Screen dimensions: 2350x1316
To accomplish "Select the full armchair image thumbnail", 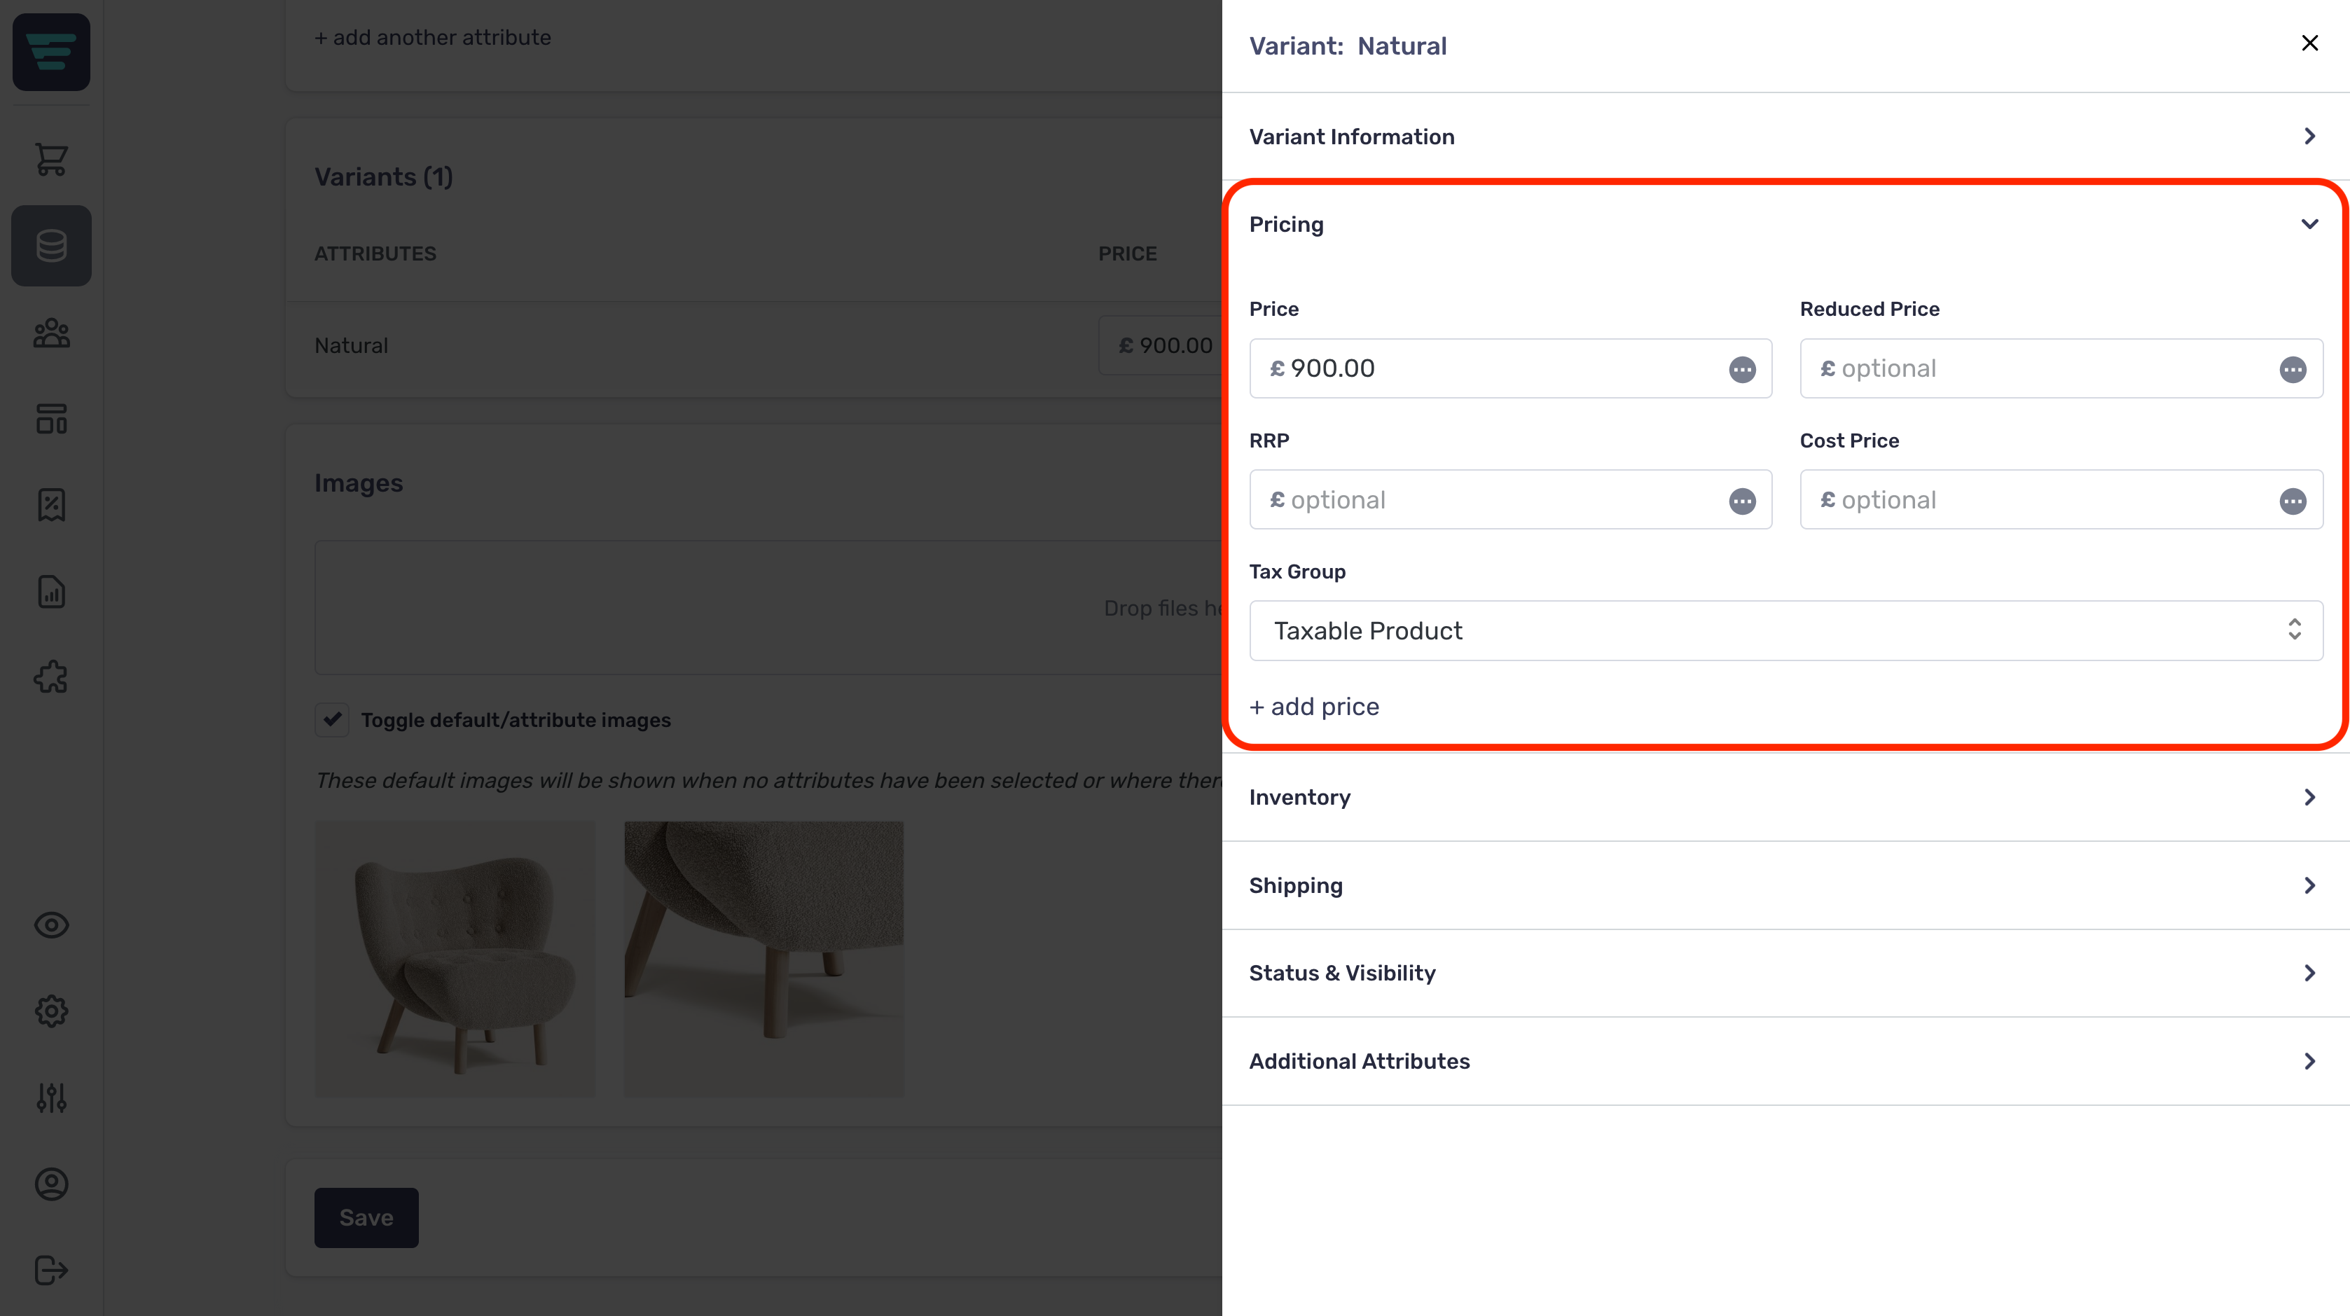I will point(455,959).
